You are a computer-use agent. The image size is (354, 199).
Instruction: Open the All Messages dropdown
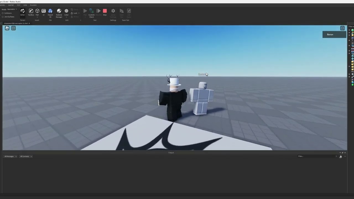click(11, 156)
